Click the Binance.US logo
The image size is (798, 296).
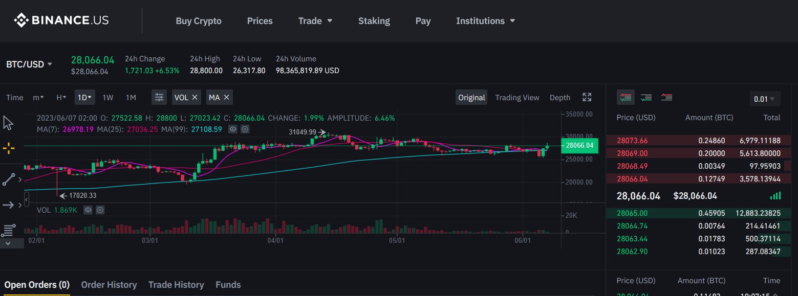tap(61, 20)
